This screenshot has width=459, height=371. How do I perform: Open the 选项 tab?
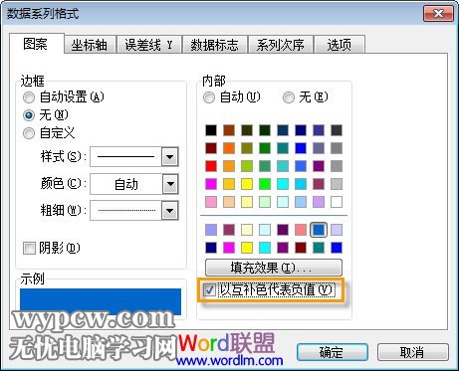pyautogui.click(x=340, y=45)
